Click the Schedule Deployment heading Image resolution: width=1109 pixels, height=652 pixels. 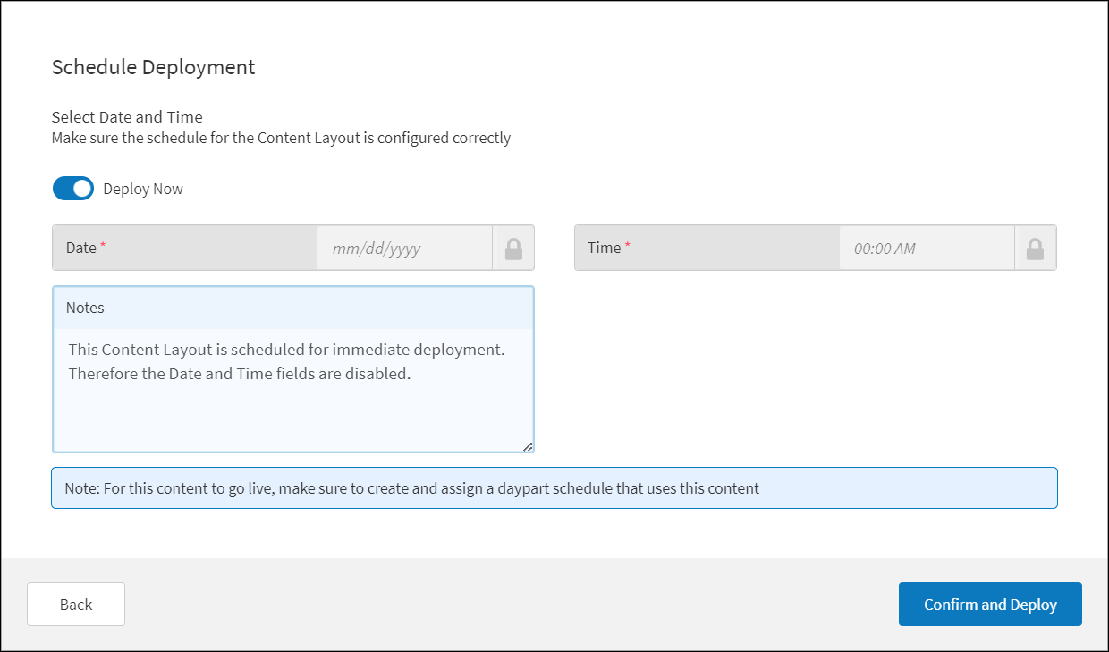pyautogui.click(x=153, y=67)
